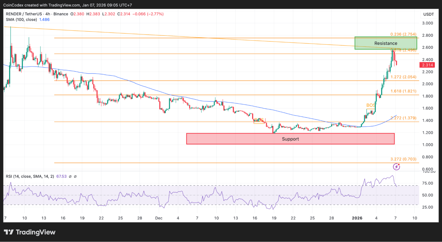Image resolution: width=442 pixels, height=242 pixels.
Task: Click the second ø icon in the RSI legend
Action: [x=75, y=176]
